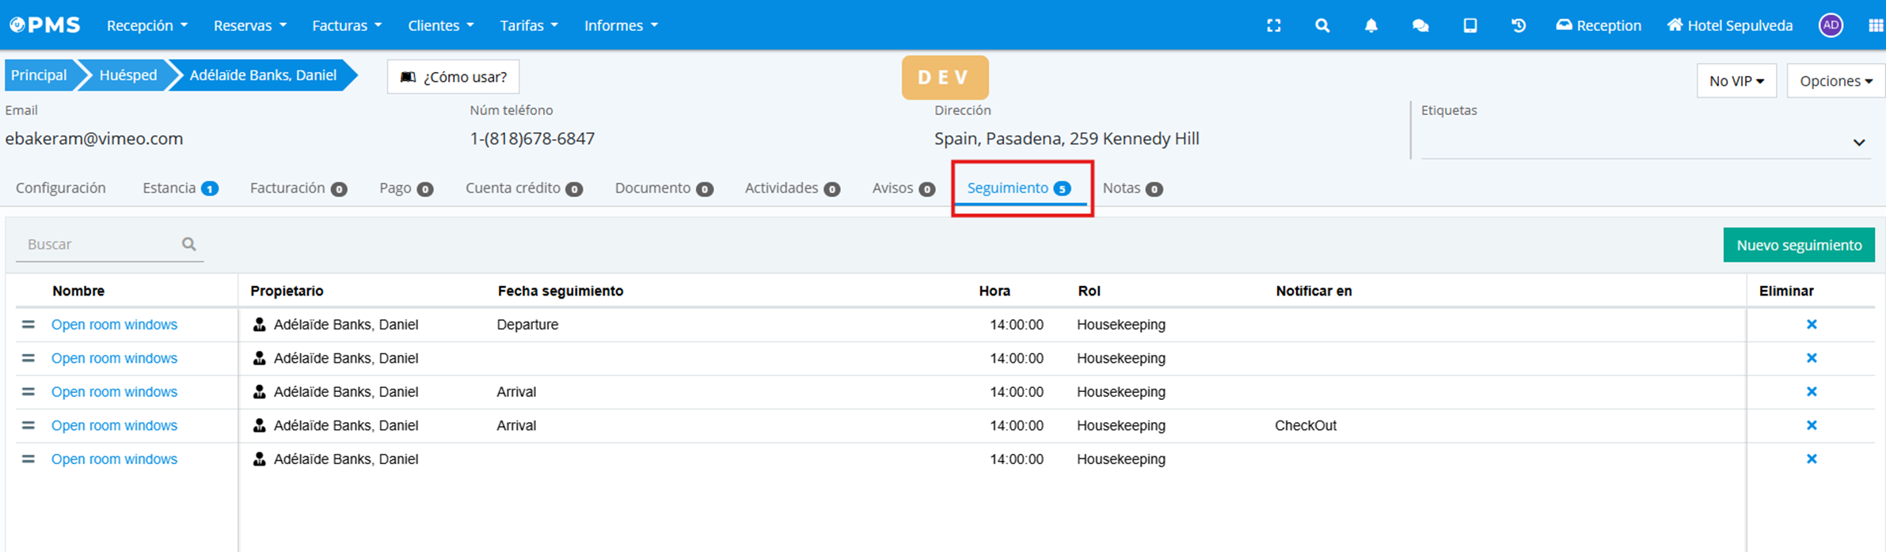Delete the follow-up notifying at CheckOut
Image resolution: width=1886 pixels, height=552 pixels.
click(1811, 425)
